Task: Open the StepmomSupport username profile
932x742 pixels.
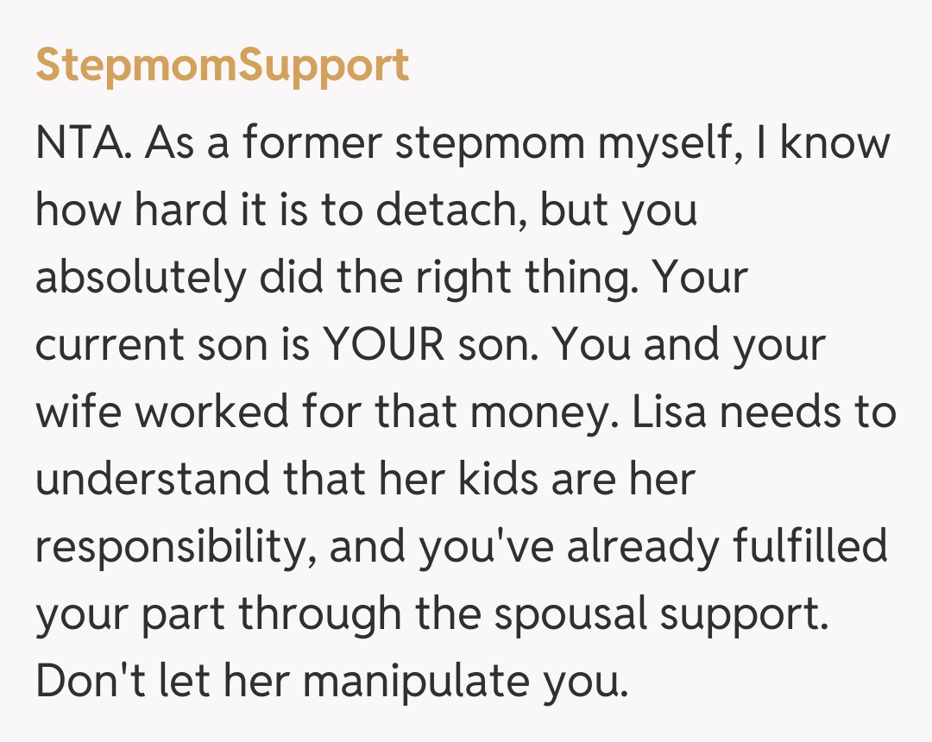Action: [x=222, y=66]
